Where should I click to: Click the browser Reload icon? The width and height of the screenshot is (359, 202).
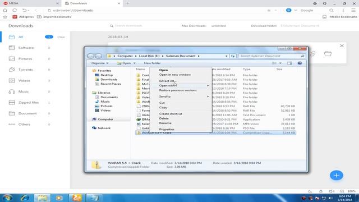point(15,10)
